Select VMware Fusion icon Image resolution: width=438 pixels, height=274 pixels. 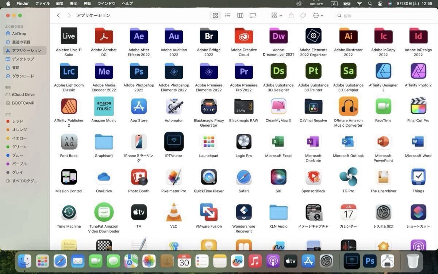point(209,212)
